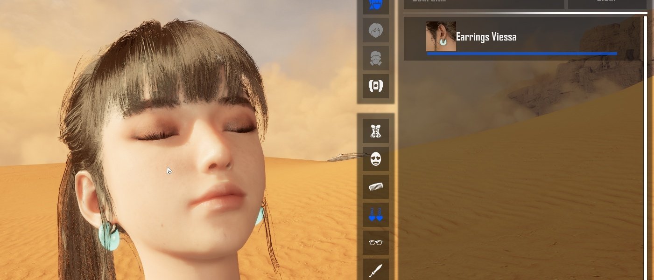654x280 pixels.
Task: Select the heart-eyes face mask icon
Action: tap(376, 159)
